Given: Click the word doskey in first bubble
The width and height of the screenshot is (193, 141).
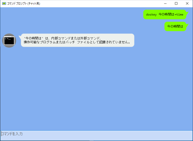Looking at the screenshot, I should pos(151,15).
